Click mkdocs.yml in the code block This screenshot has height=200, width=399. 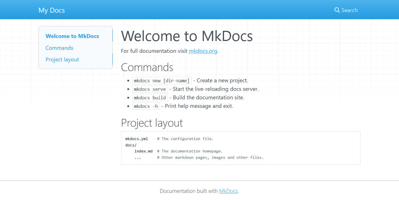tap(136, 139)
